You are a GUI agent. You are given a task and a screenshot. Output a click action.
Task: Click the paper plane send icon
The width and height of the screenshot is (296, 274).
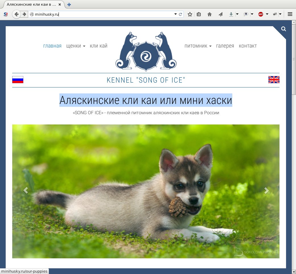click(x=220, y=14)
